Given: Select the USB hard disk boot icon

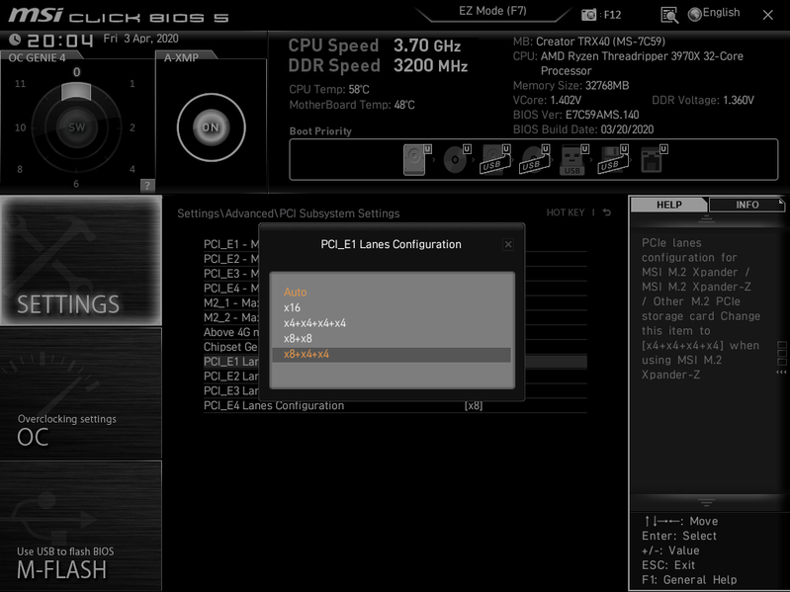Looking at the screenshot, I should [x=495, y=159].
